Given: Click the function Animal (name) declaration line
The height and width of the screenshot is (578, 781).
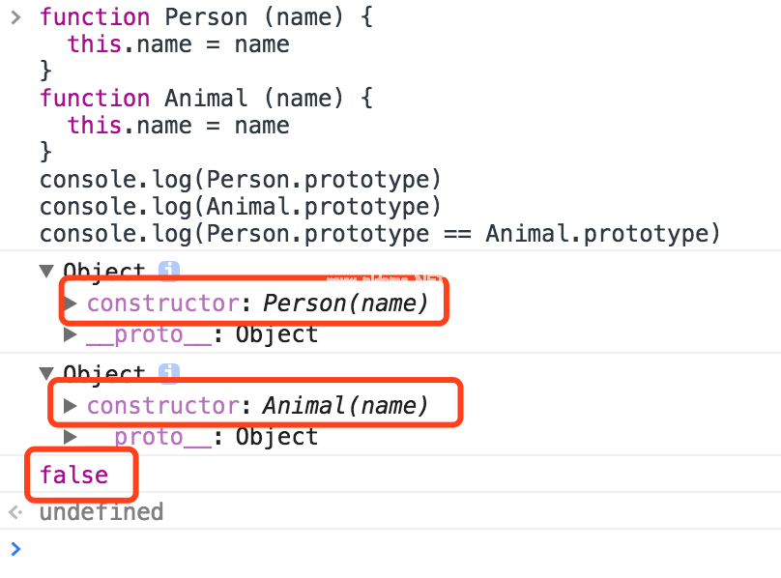Looking at the screenshot, I should pyautogui.click(x=206, y=99).
